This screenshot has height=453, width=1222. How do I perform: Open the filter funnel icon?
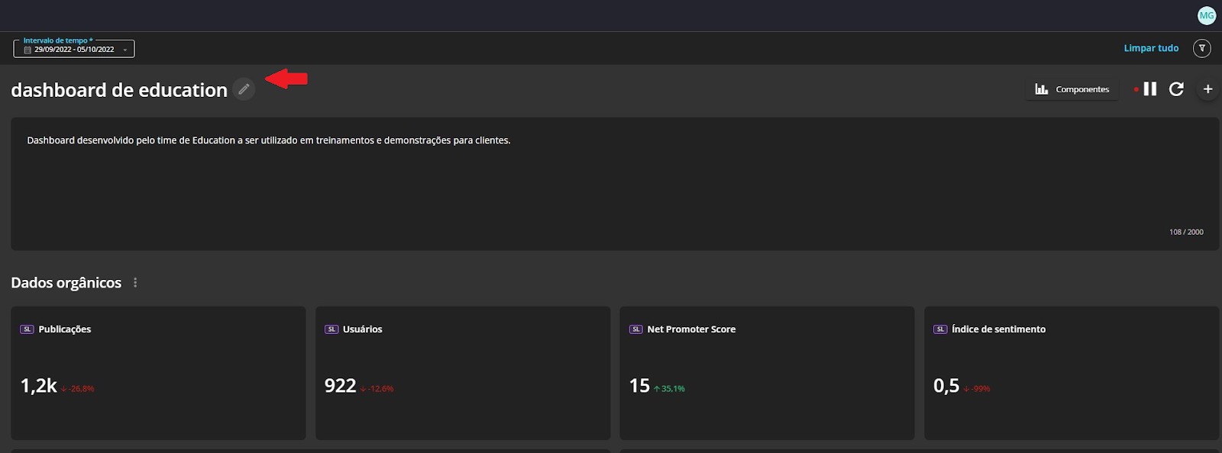tap(1202, 48)
